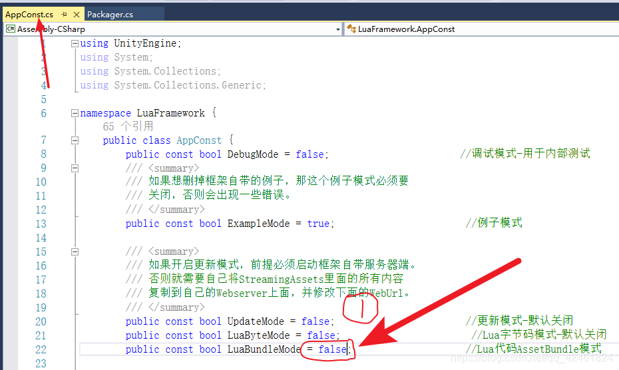Click the 'DebugMode' constant name

[253, 154]
